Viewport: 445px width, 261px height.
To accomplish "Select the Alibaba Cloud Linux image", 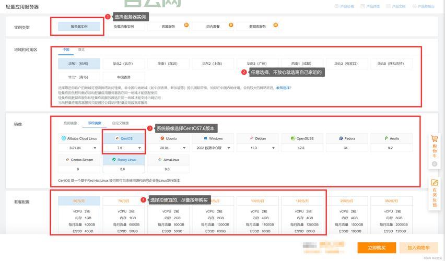I will click(x=79, y=138).
